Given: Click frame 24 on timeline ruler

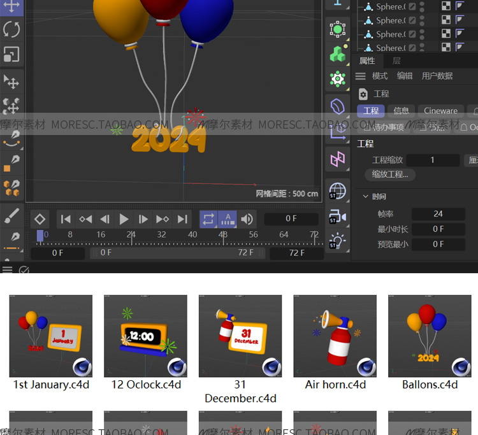Looking at the screenshot, I should point(131,234).
